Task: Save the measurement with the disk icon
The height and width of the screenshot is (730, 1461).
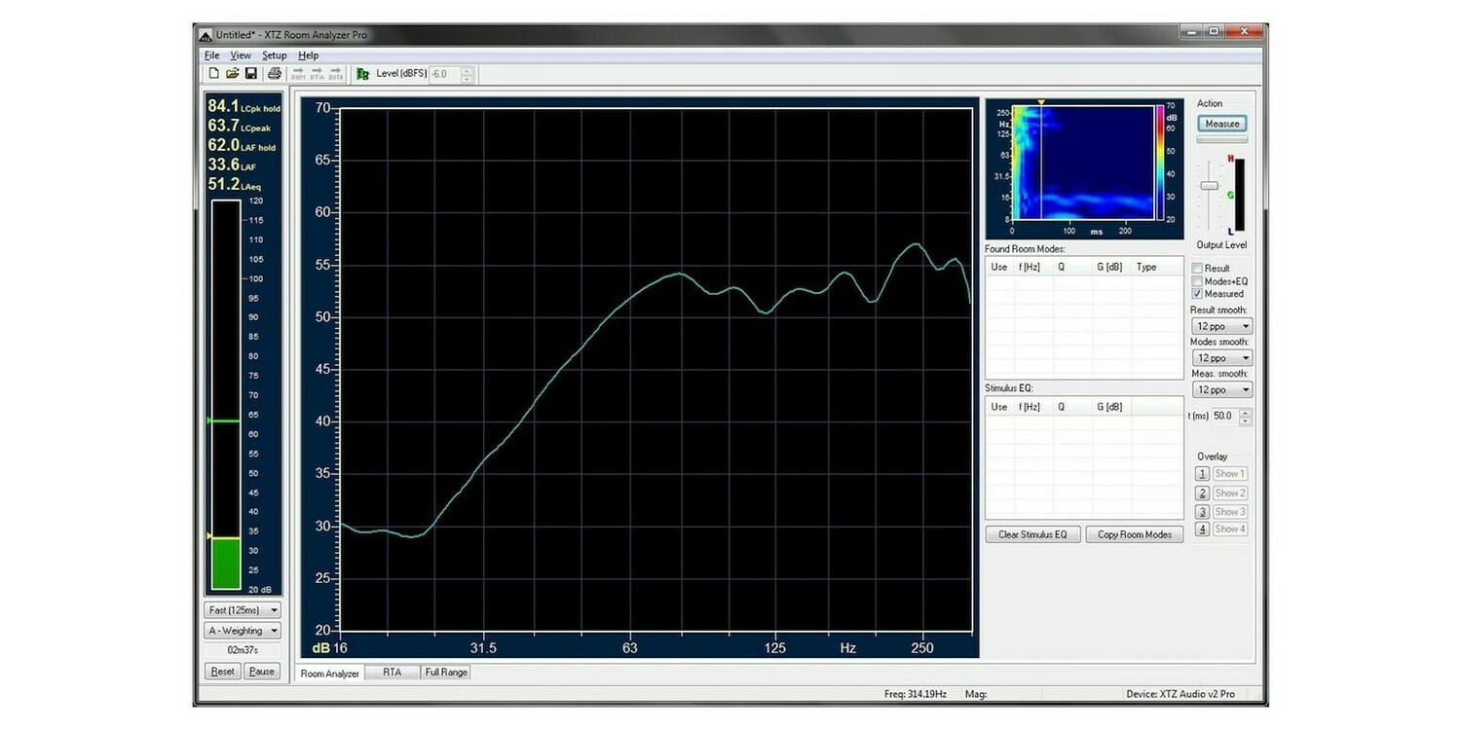Action: [250, 73]
